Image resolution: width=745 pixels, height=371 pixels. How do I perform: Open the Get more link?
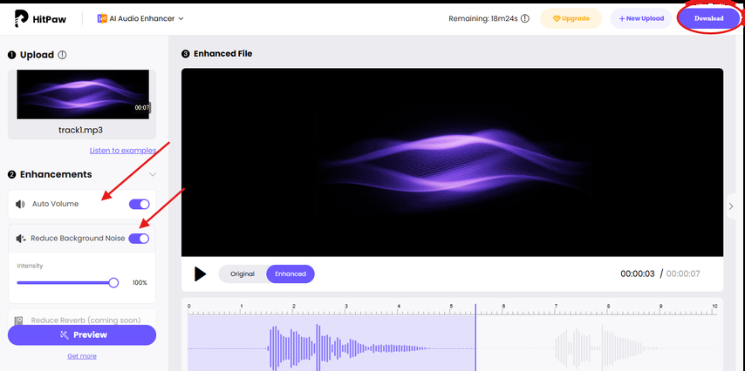pos(82,356)
